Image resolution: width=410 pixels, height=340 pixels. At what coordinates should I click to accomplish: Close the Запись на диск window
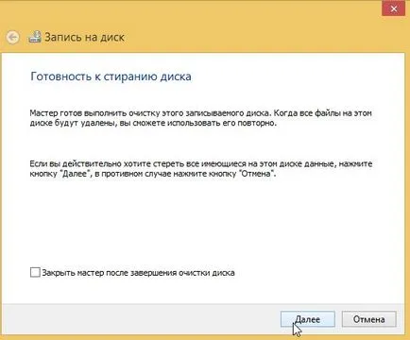[394, 9]
